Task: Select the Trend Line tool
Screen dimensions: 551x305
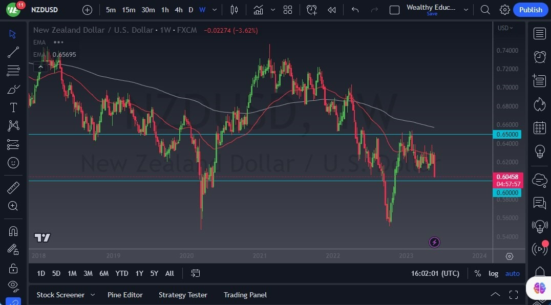Action: coord(13,52)
